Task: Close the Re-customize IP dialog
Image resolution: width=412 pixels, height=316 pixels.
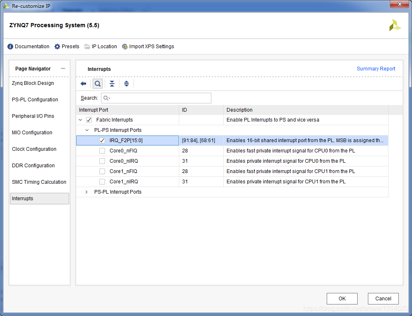Action: coord(400,4)
